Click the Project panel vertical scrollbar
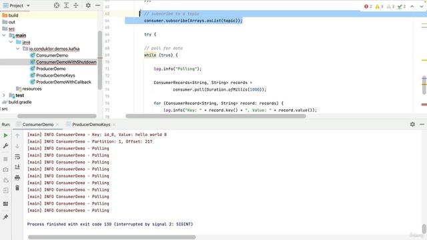427x240 pixels. click(x=100, y=60)
